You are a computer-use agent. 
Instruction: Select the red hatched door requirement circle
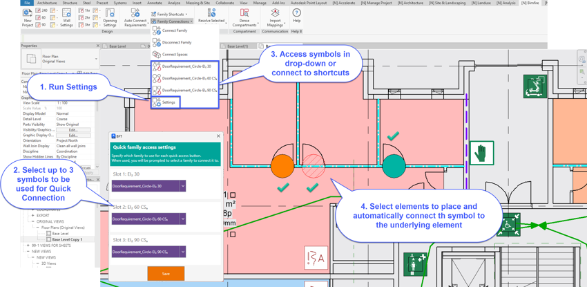(x=314, y=165)
